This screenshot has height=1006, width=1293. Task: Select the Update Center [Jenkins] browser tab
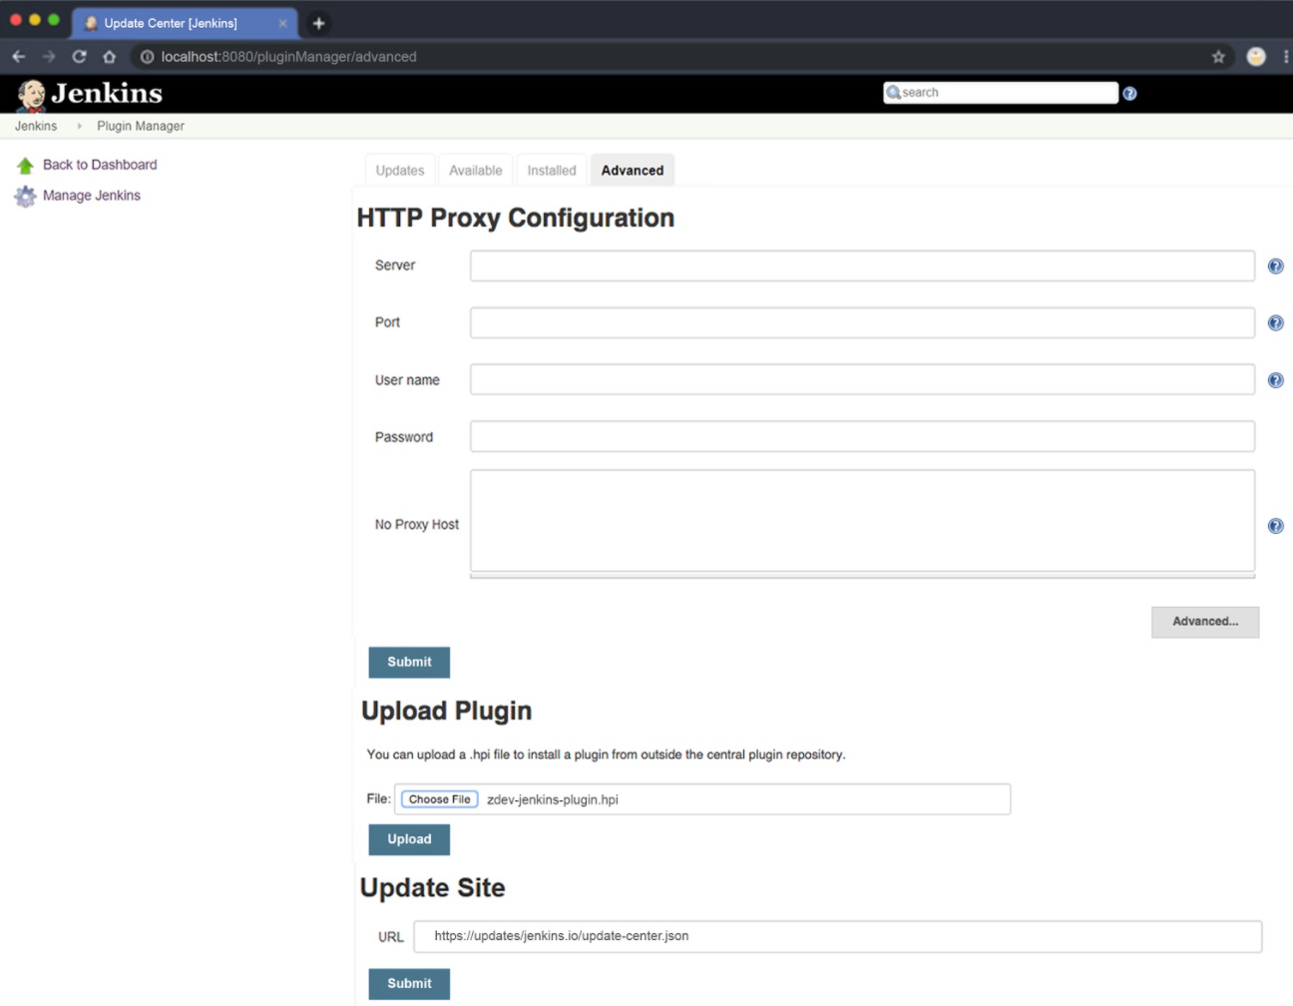tap(185, 23)
